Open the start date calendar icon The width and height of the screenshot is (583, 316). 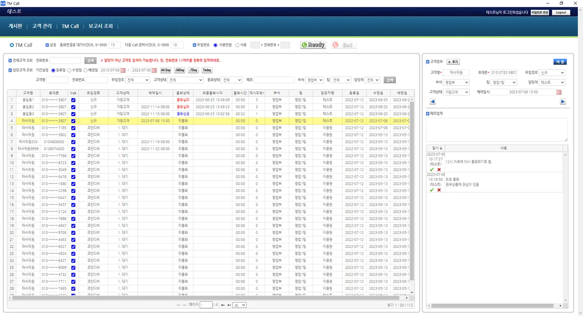123,70
